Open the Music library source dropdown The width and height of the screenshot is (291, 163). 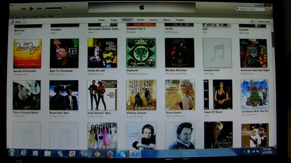18,22
